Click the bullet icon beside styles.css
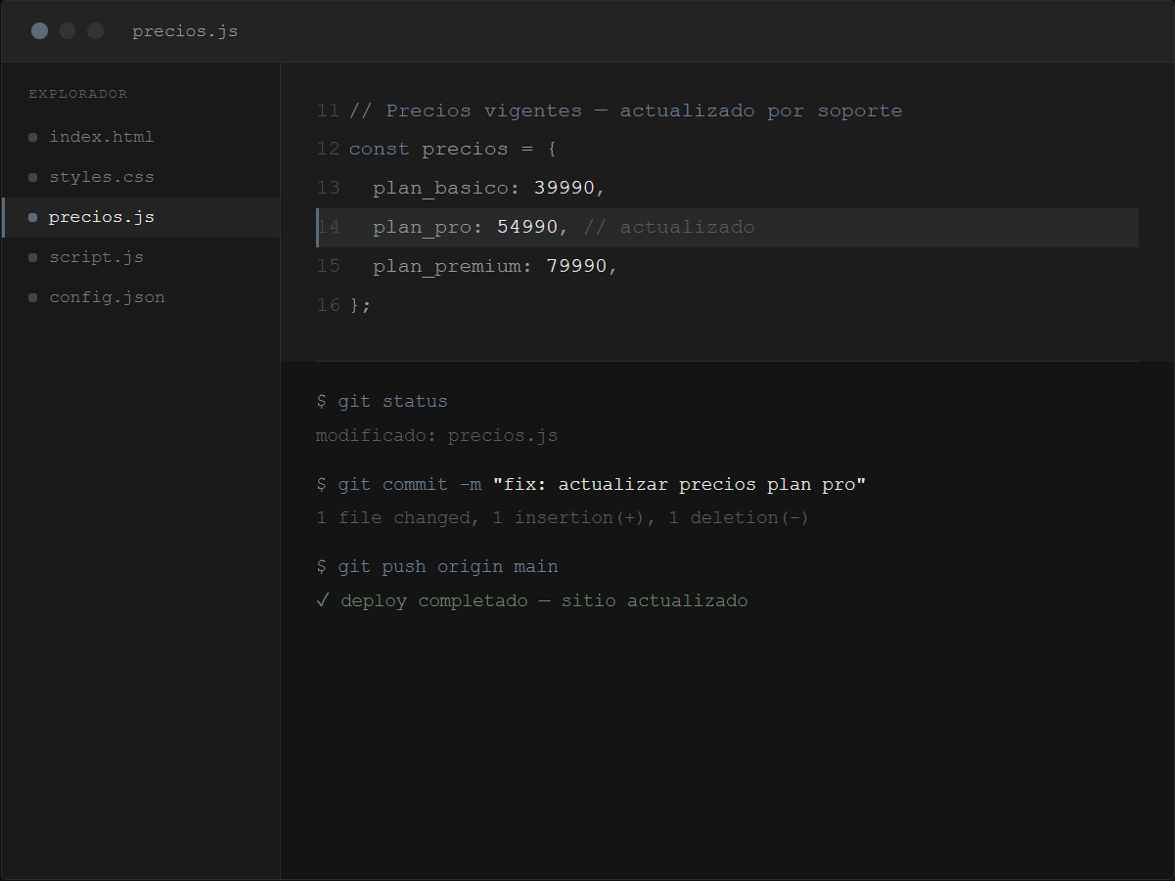The height and width of the screenshot is (881, 1175). (33, 178)
